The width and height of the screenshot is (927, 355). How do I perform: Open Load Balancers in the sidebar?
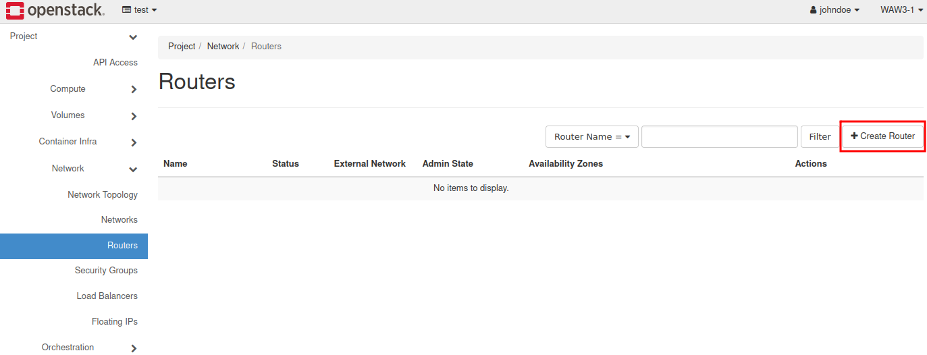pos(107,296)
